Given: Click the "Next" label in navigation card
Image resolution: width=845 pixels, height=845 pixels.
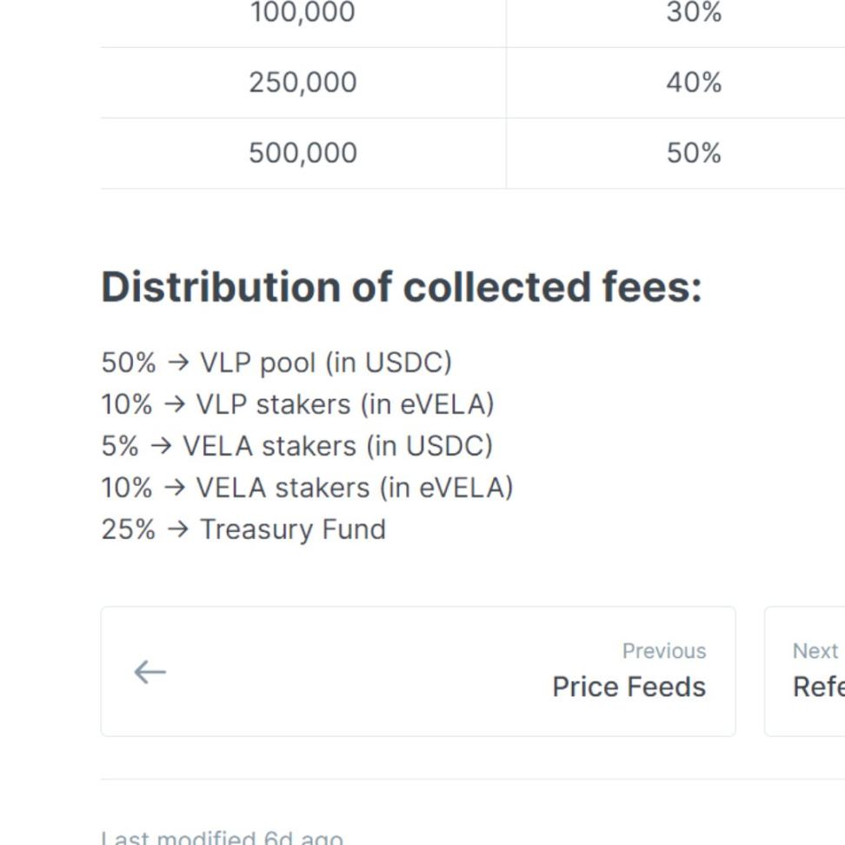Looking at the screenshot, I should 815,651.
